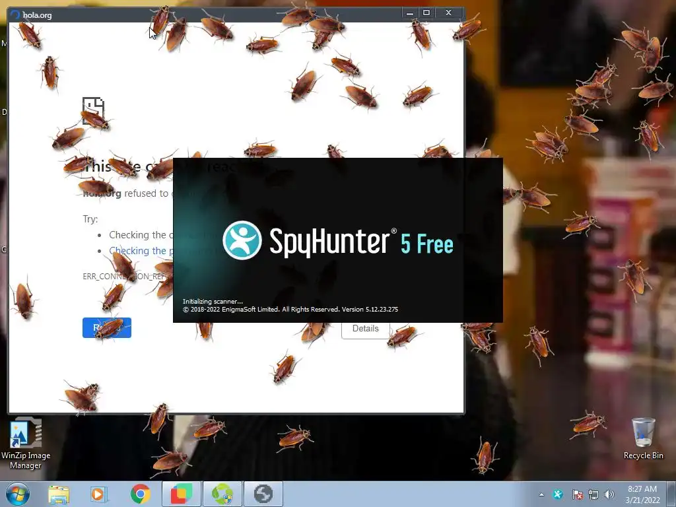Select the WinZip Image Manager desktop icon

tap(26, 444)
